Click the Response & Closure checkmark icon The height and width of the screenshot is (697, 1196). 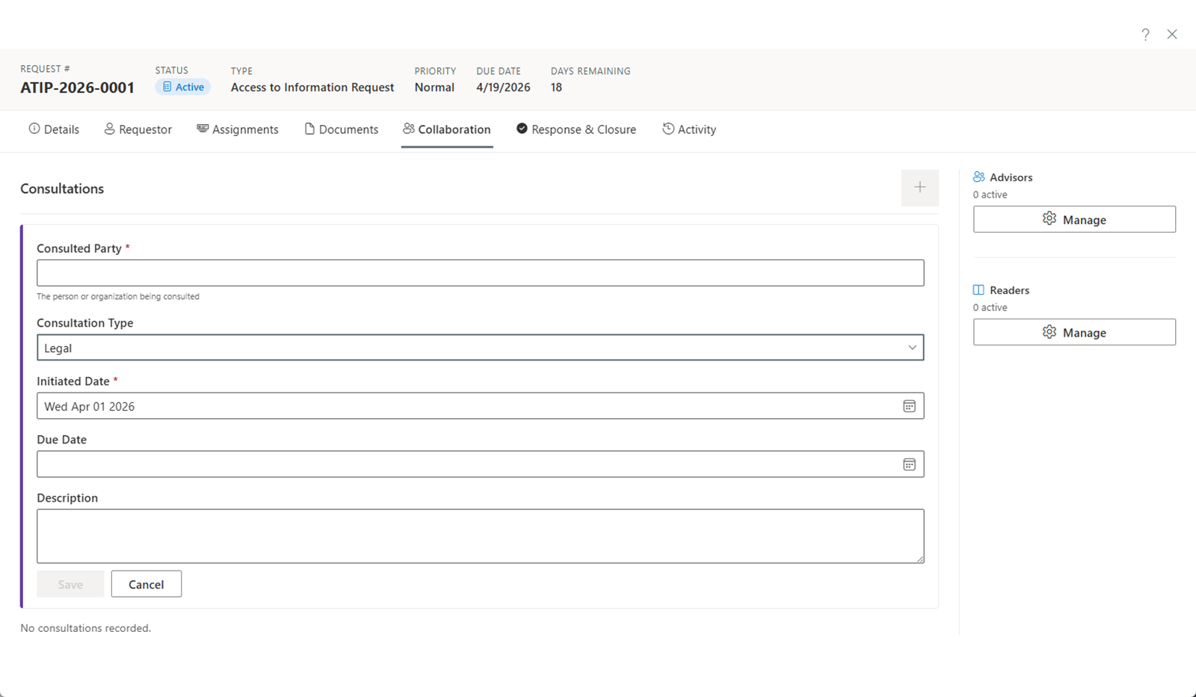coord(522,129)
